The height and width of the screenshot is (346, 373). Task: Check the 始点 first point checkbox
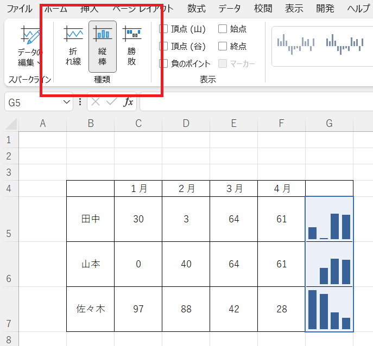coord(223,29)
